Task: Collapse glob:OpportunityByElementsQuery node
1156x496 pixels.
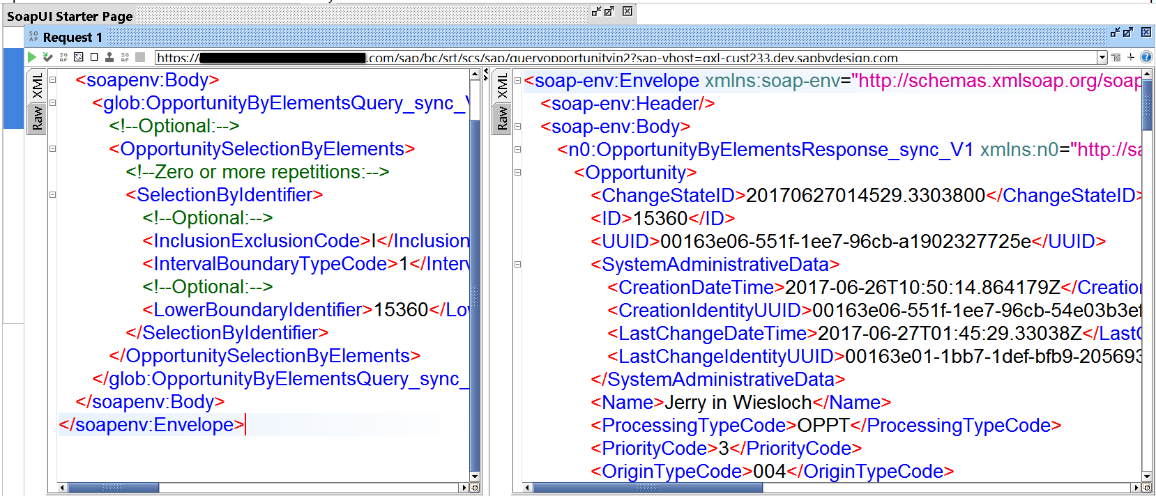Action: tap(52, 103)
